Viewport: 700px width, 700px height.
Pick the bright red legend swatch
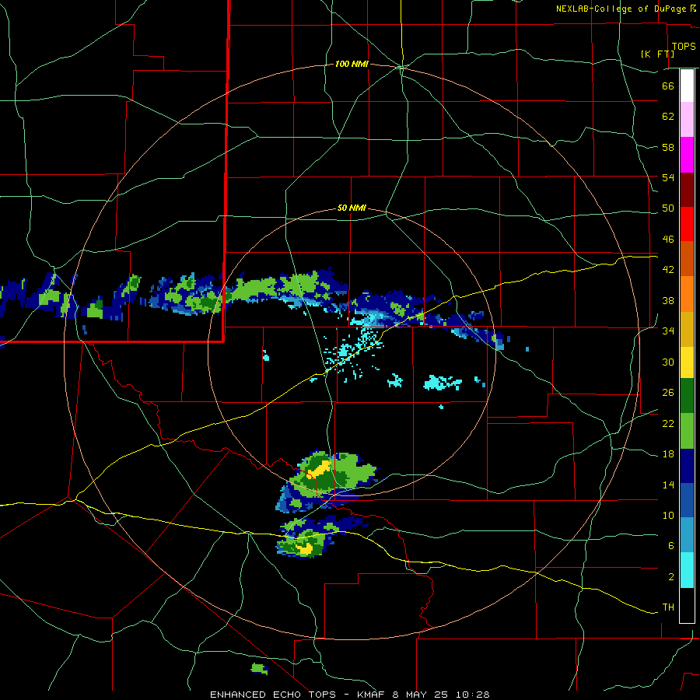click(x=687, y=224)
